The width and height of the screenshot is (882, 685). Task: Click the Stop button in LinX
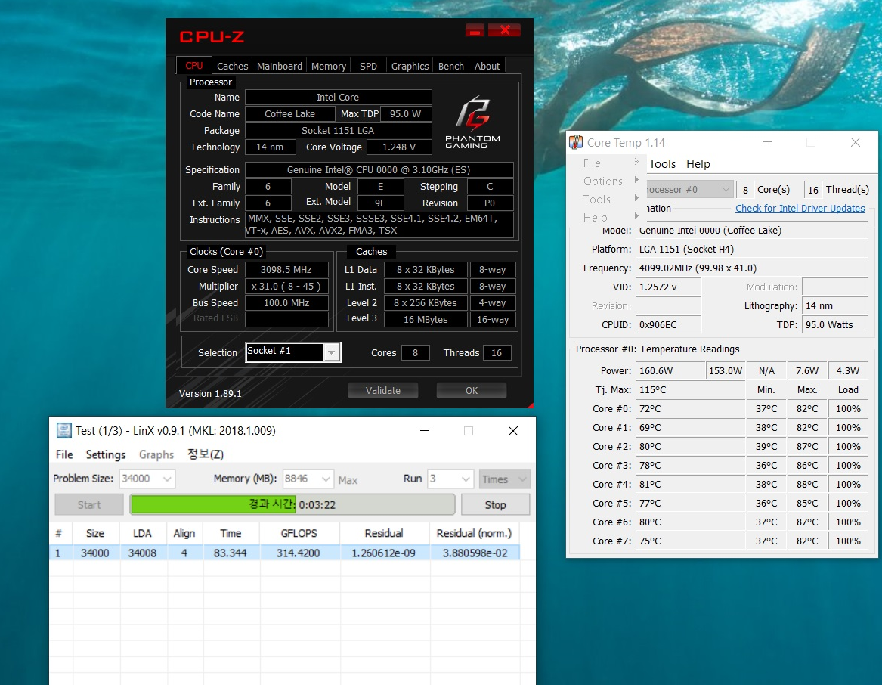tap(495, 505)
